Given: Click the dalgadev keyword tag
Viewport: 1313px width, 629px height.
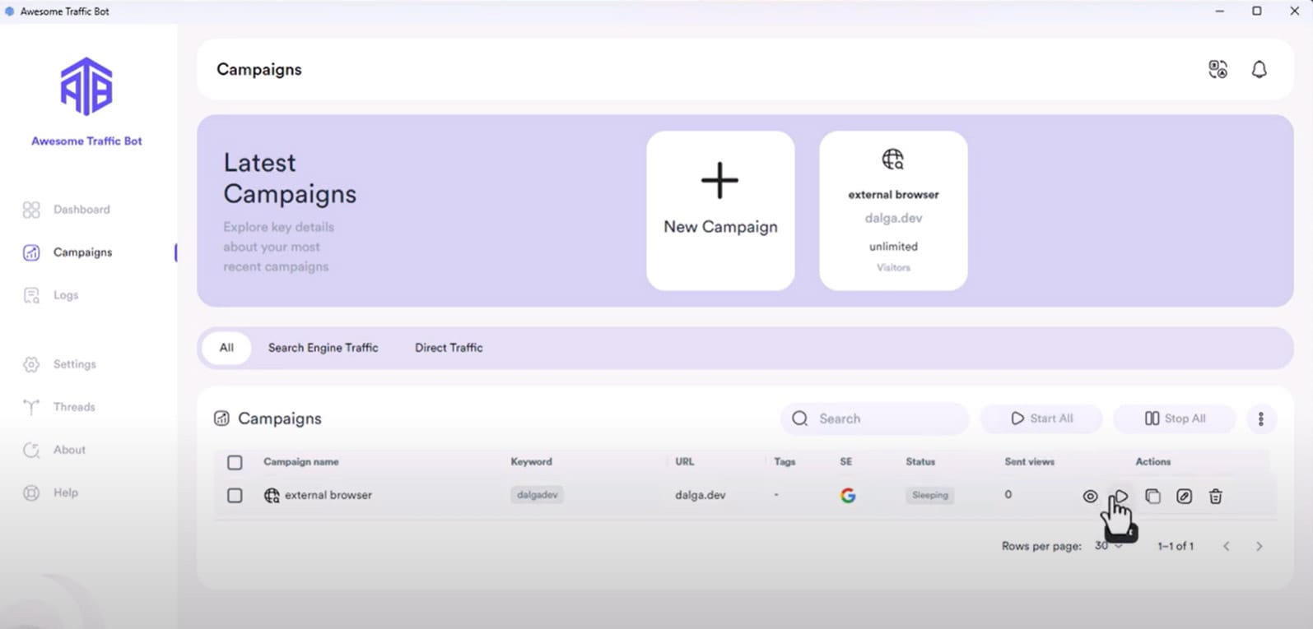Looking at the screenshot, I should click(537, 495).
